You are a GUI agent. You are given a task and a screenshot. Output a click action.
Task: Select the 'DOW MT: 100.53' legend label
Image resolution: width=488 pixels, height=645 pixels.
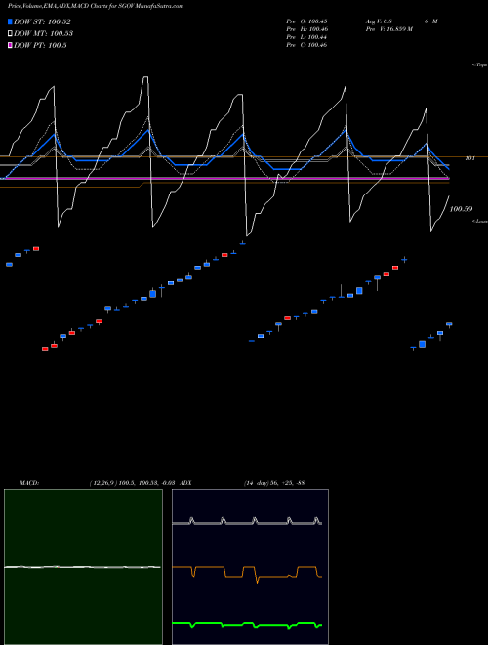click(44, 33)
